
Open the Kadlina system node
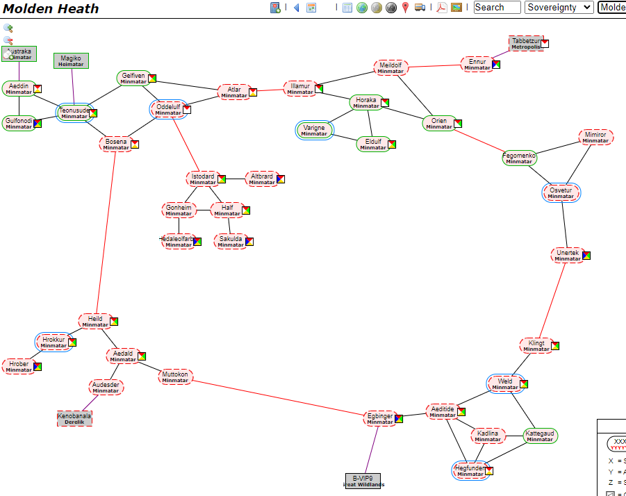coord(488,436)
